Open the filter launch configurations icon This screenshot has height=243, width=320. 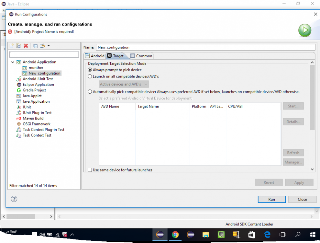(42, 46)
